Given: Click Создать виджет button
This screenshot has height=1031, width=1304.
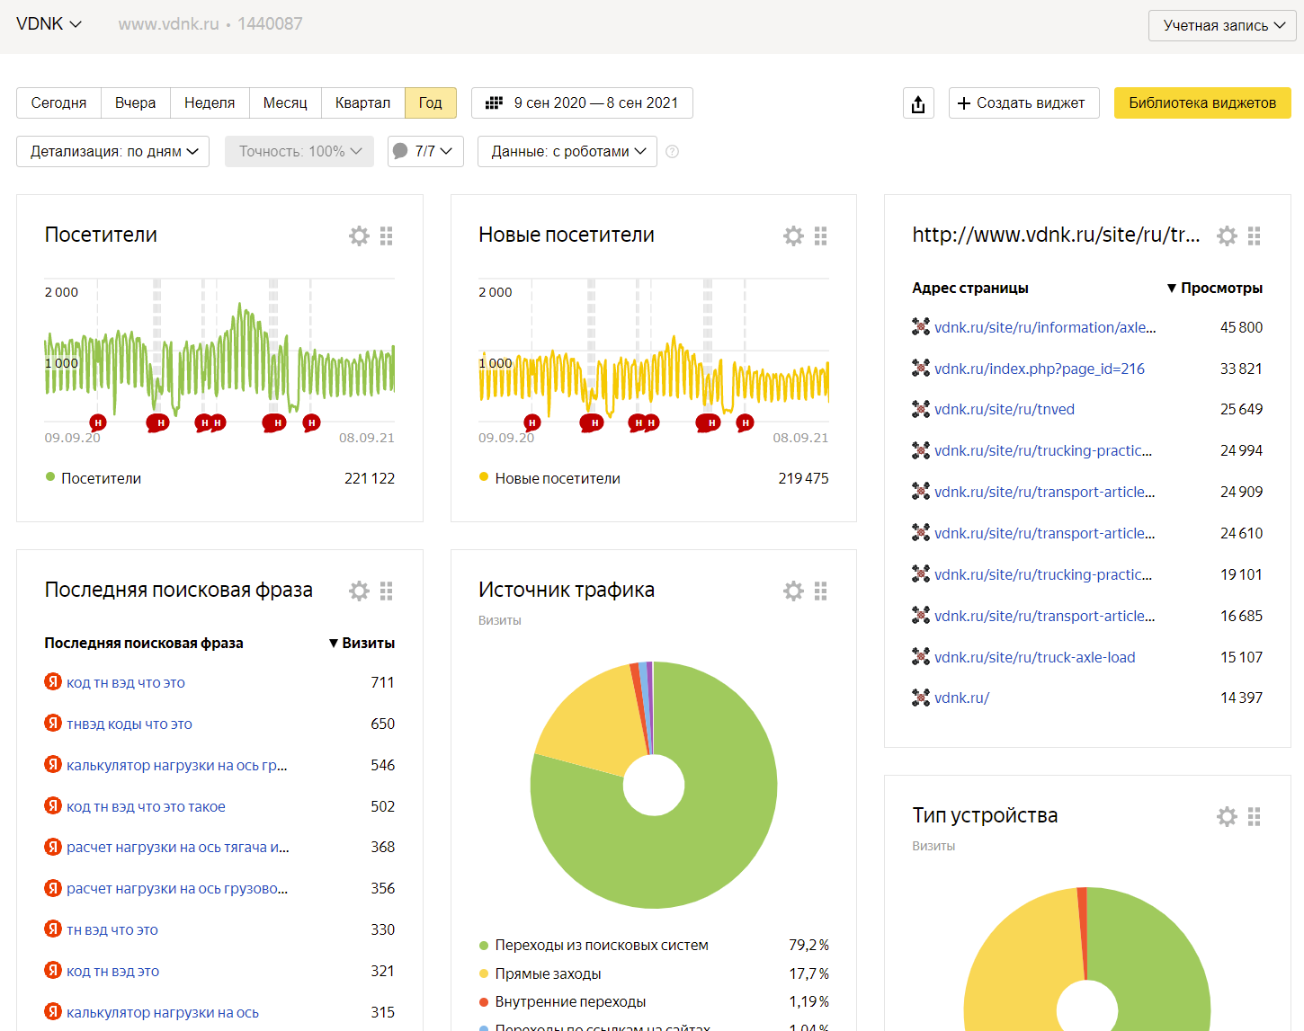Looking at the screenshot, I should pos(1023,103).
